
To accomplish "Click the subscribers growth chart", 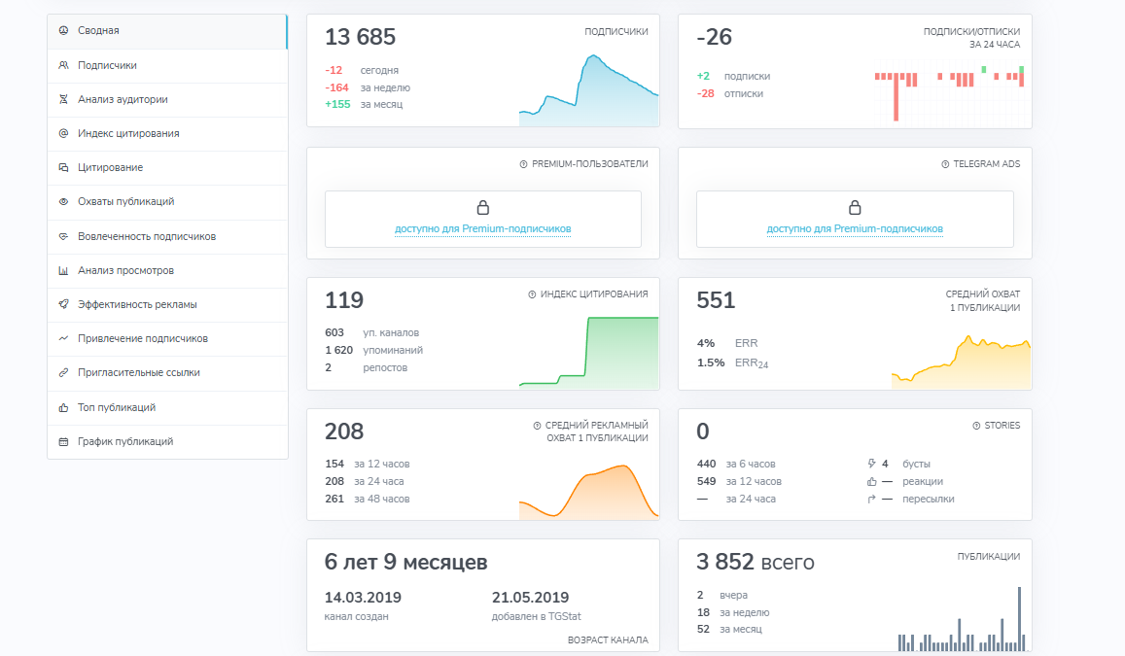I will pos(588,92).
